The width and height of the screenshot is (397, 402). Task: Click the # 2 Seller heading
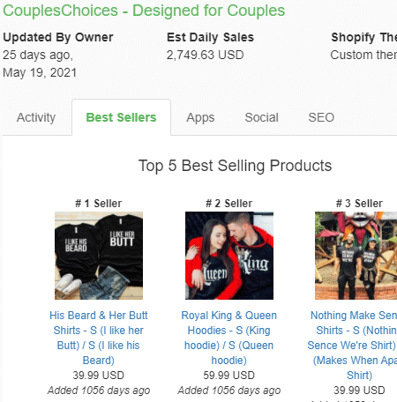pos(229,204)
